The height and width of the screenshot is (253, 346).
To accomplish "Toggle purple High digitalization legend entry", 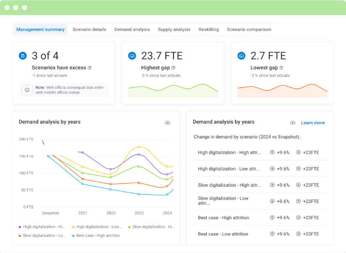I will pos(42,227).
